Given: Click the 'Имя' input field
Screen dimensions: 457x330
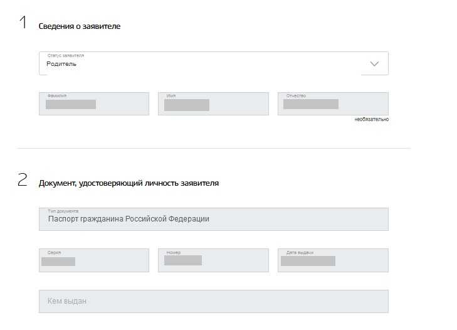Looking at the screenshot, I should pyautogui.click(x=213, y=104).
